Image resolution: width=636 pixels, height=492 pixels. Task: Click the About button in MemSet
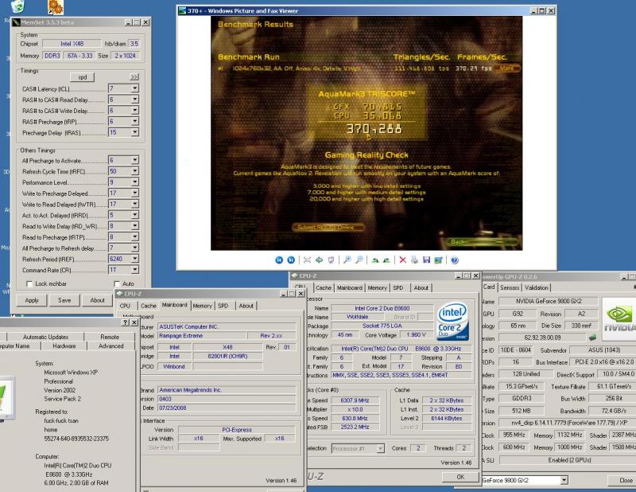[x=97, y=300]
